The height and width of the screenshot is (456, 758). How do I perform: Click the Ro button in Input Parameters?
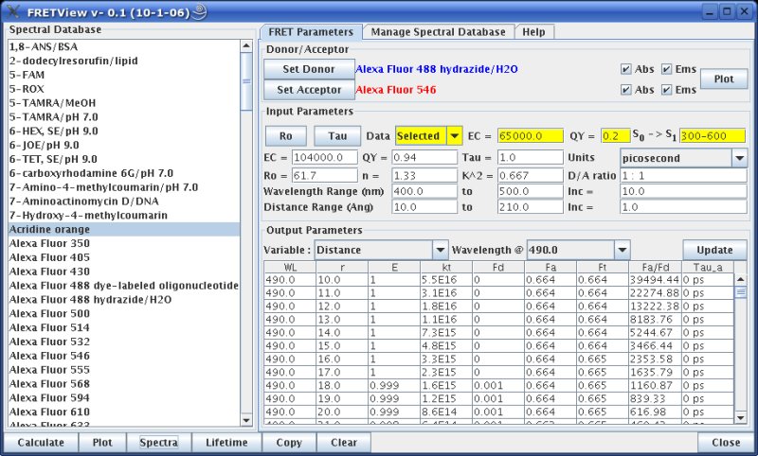click(285, 136)
